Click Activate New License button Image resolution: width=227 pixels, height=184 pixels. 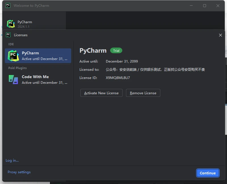click(x=101, y=93)
